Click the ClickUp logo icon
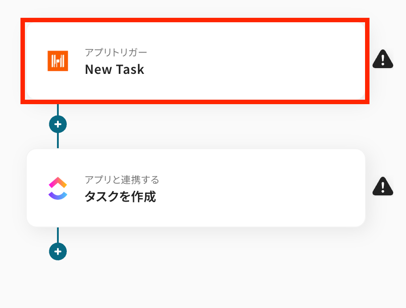This screenshot has height=308, width=406. tap(58, 188)
